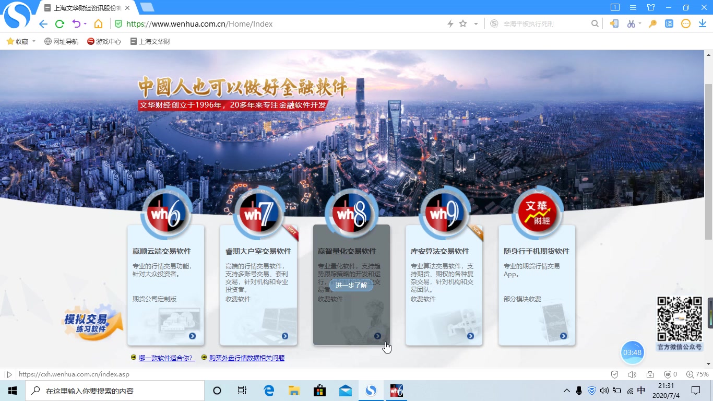Open the 上海文华财 bookmark

150,41
